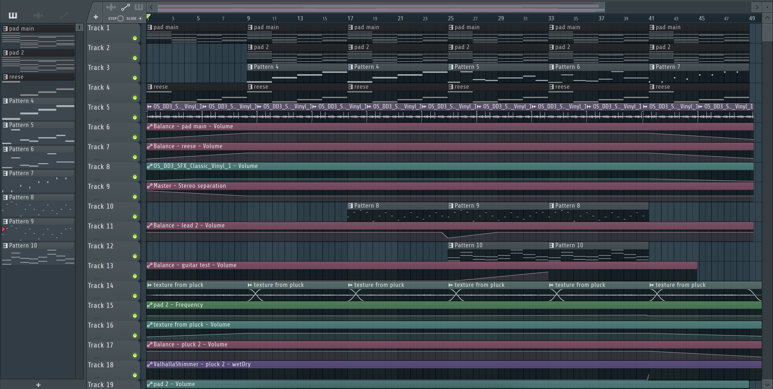This screenshot has width=773, height=389.
Task: Open the 'Balance - lead 2 - Volume' clip menu
Action: [x=150, y=226]
